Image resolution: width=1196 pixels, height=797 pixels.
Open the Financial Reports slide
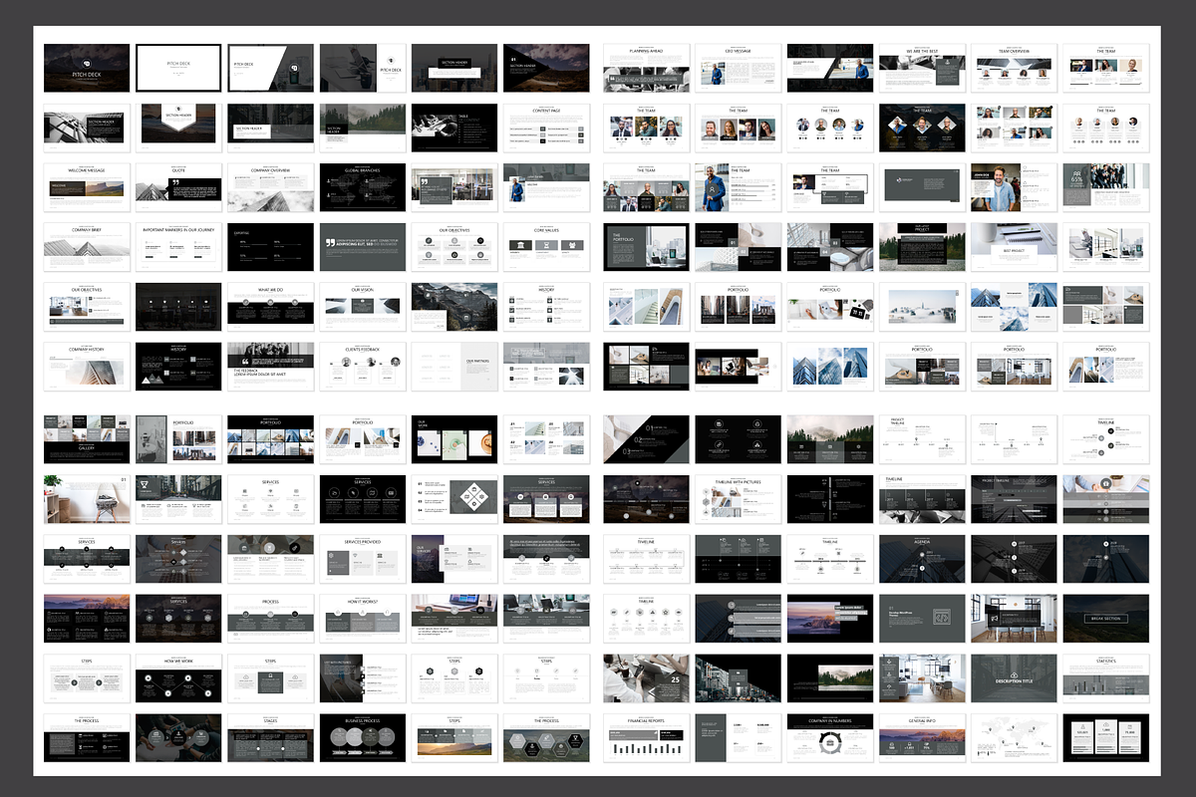(x=646, y=738)
